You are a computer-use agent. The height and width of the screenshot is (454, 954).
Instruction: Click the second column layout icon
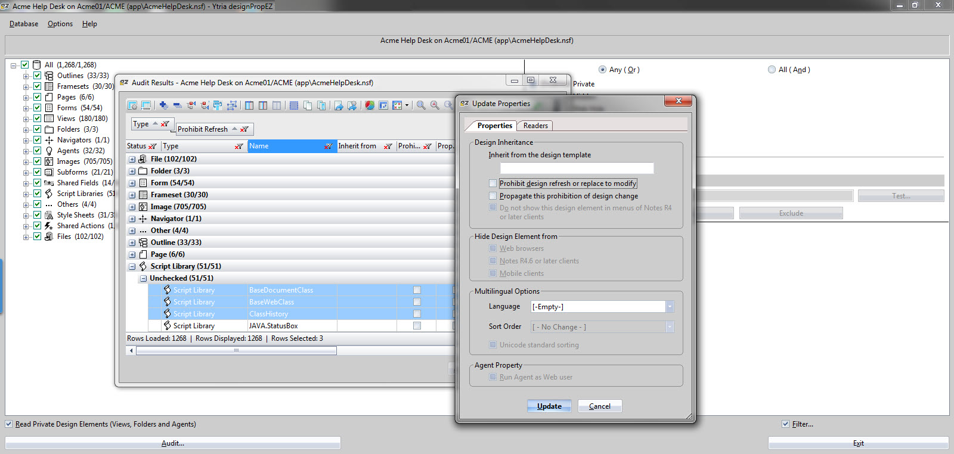tap(263, 105)
